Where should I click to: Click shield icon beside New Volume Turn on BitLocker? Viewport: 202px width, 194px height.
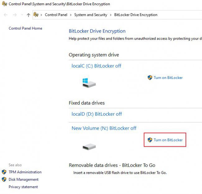[150, 140]
